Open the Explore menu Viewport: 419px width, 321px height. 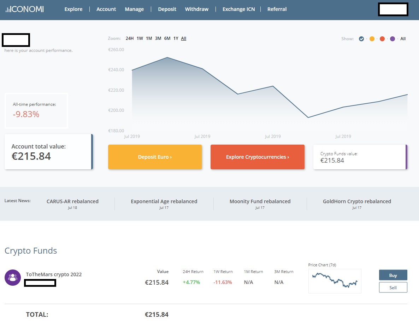click(x=73, y=9)
